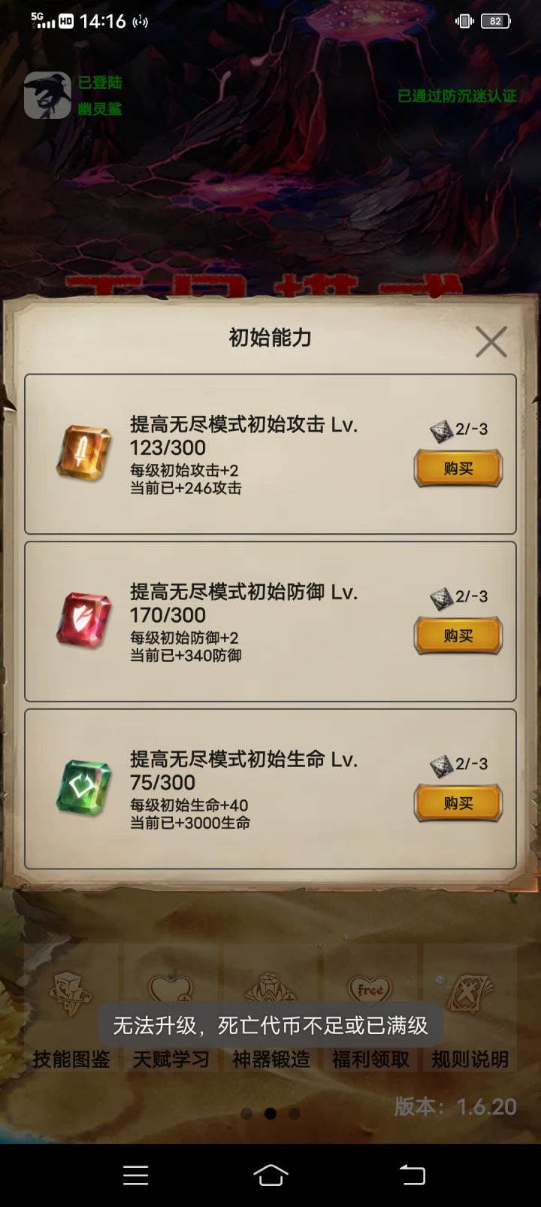Select the third page indicator dot

pos(295,1114)
